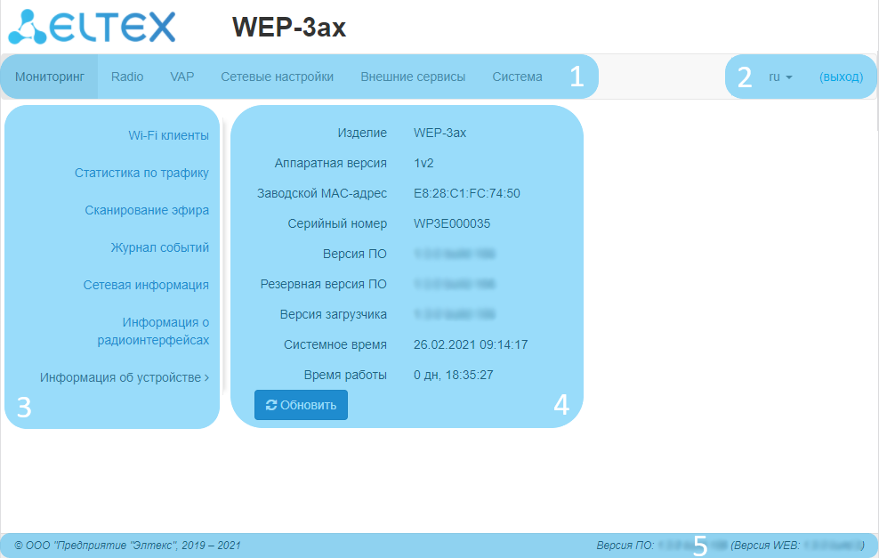
Task: Click the Системное время label
Action: tap(335, 345)
